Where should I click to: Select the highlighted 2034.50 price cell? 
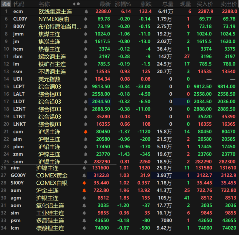click(x=101, y=102)
